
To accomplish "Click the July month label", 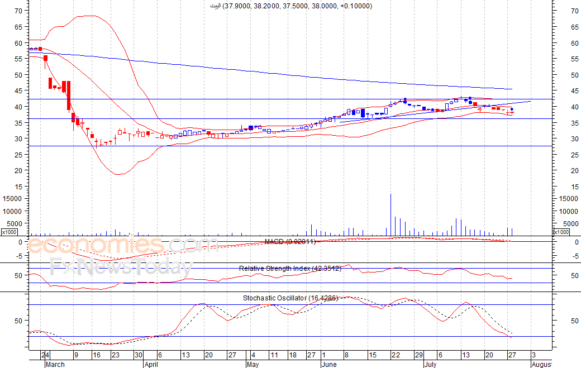I will click(430, 364).
